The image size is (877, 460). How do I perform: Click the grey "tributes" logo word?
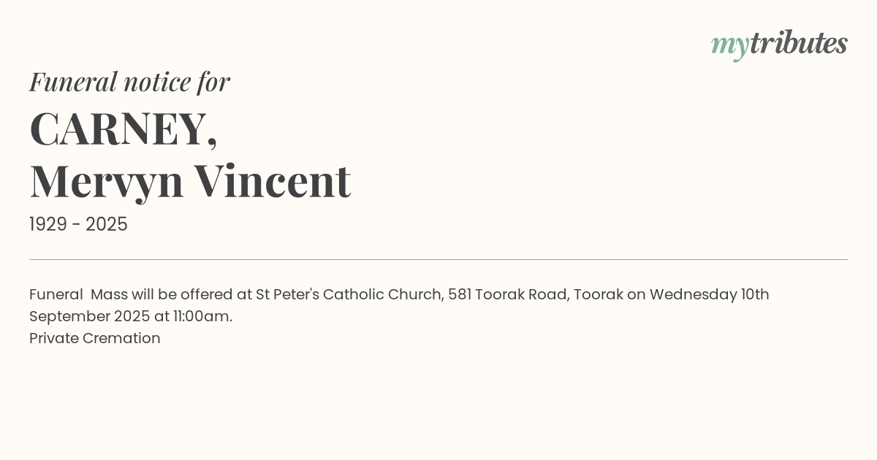click(798, 43)
